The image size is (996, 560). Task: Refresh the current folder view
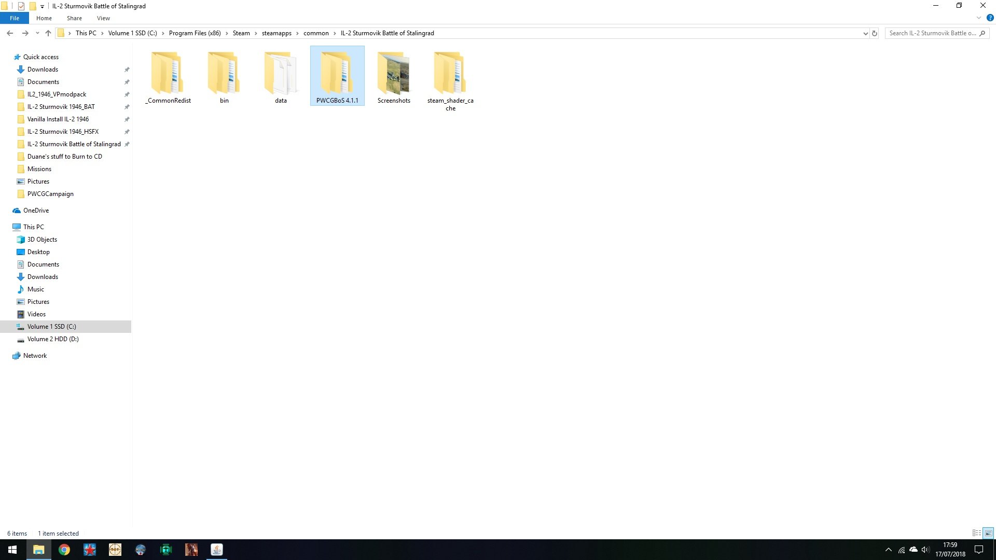click(875, 33)
